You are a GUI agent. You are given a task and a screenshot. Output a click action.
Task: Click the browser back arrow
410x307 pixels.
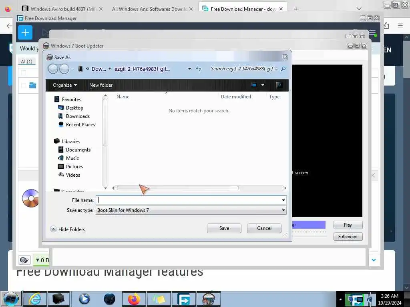click(x=10, y=26)
